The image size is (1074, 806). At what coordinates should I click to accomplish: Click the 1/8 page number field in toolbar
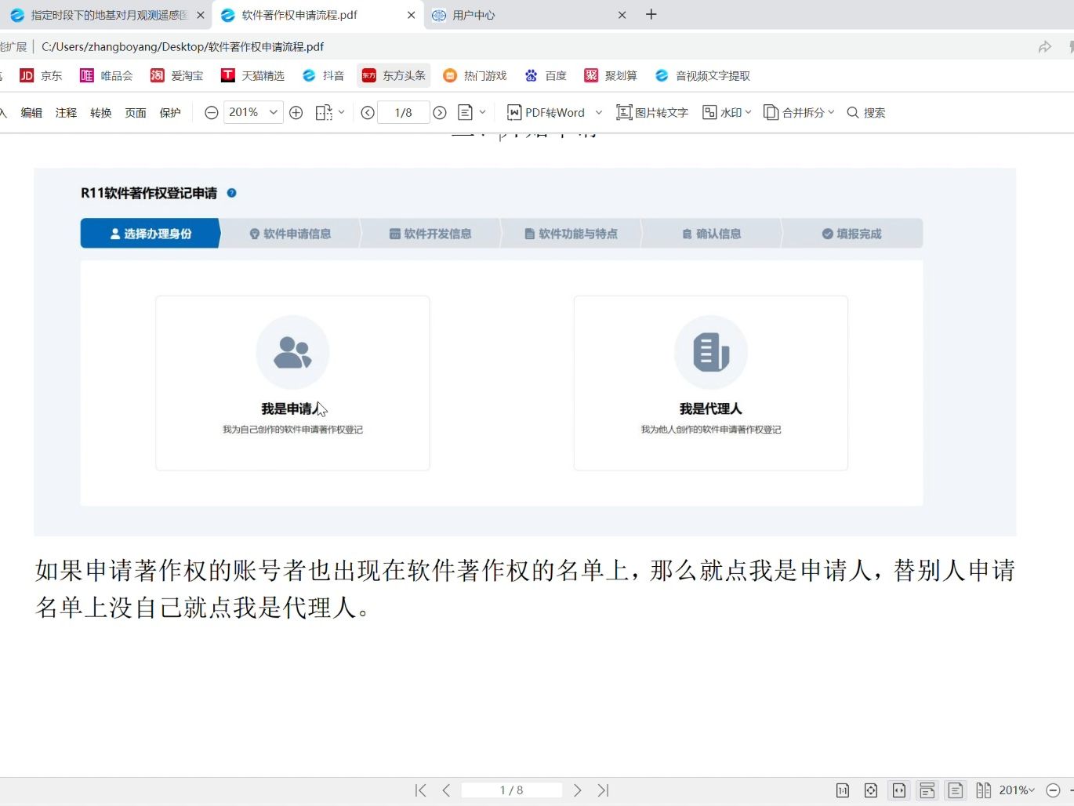coord(404,113)
